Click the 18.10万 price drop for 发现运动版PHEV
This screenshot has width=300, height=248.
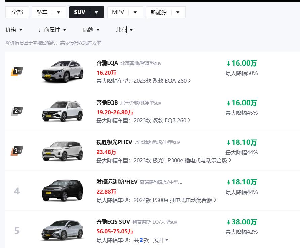[242, 182]
